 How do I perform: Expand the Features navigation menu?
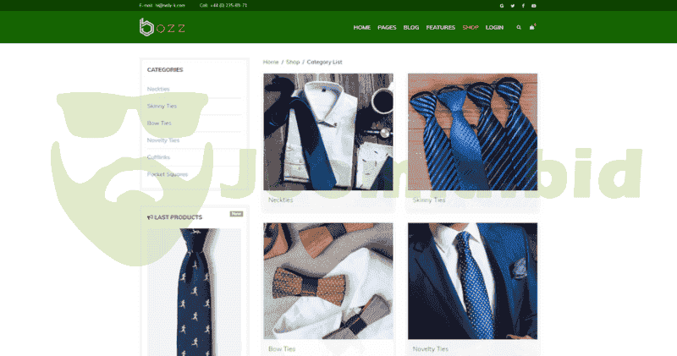(x=440, y=27)
